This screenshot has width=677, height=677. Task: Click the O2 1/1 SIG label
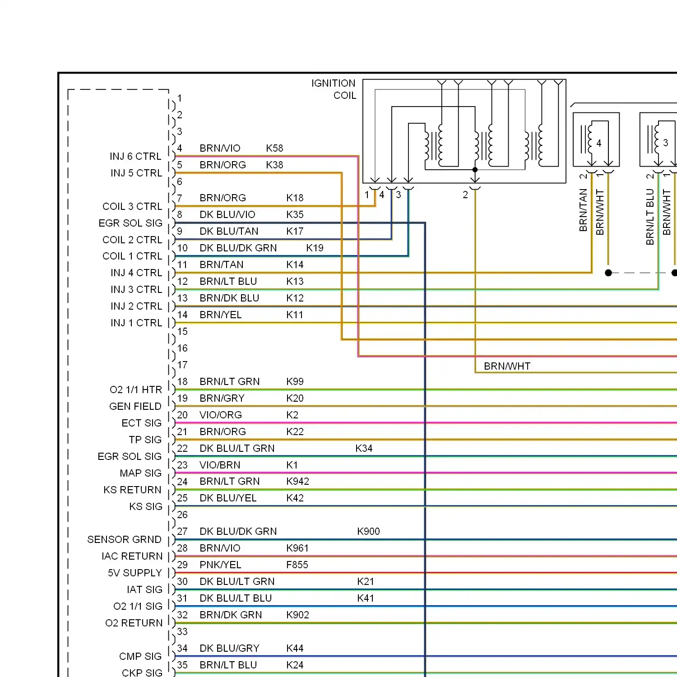point(138,606)
